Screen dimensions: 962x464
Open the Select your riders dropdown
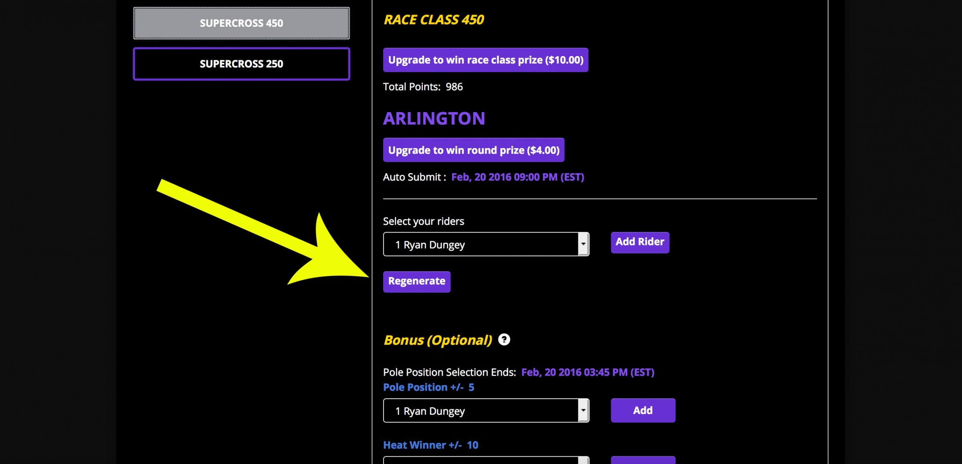click(486, 244)
